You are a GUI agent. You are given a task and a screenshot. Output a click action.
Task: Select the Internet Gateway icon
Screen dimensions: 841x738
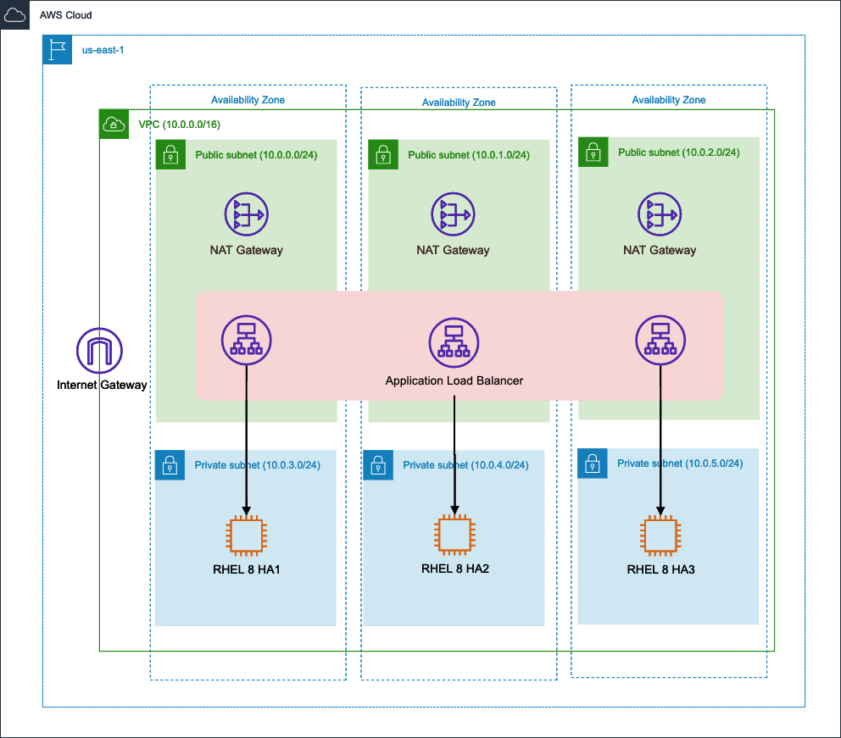tap(98, 348)
